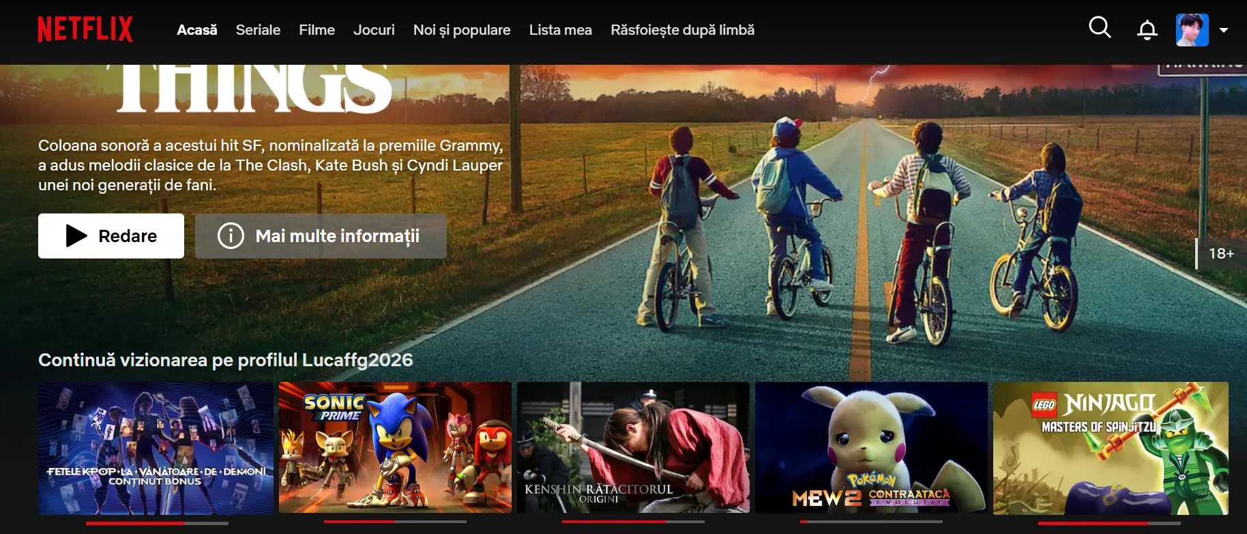Click progress bar under Kenshin Rătăcitorul

[633, 522]
